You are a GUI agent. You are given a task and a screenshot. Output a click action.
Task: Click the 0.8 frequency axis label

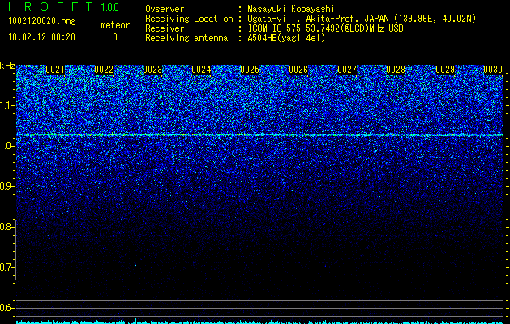coord(6,227)
